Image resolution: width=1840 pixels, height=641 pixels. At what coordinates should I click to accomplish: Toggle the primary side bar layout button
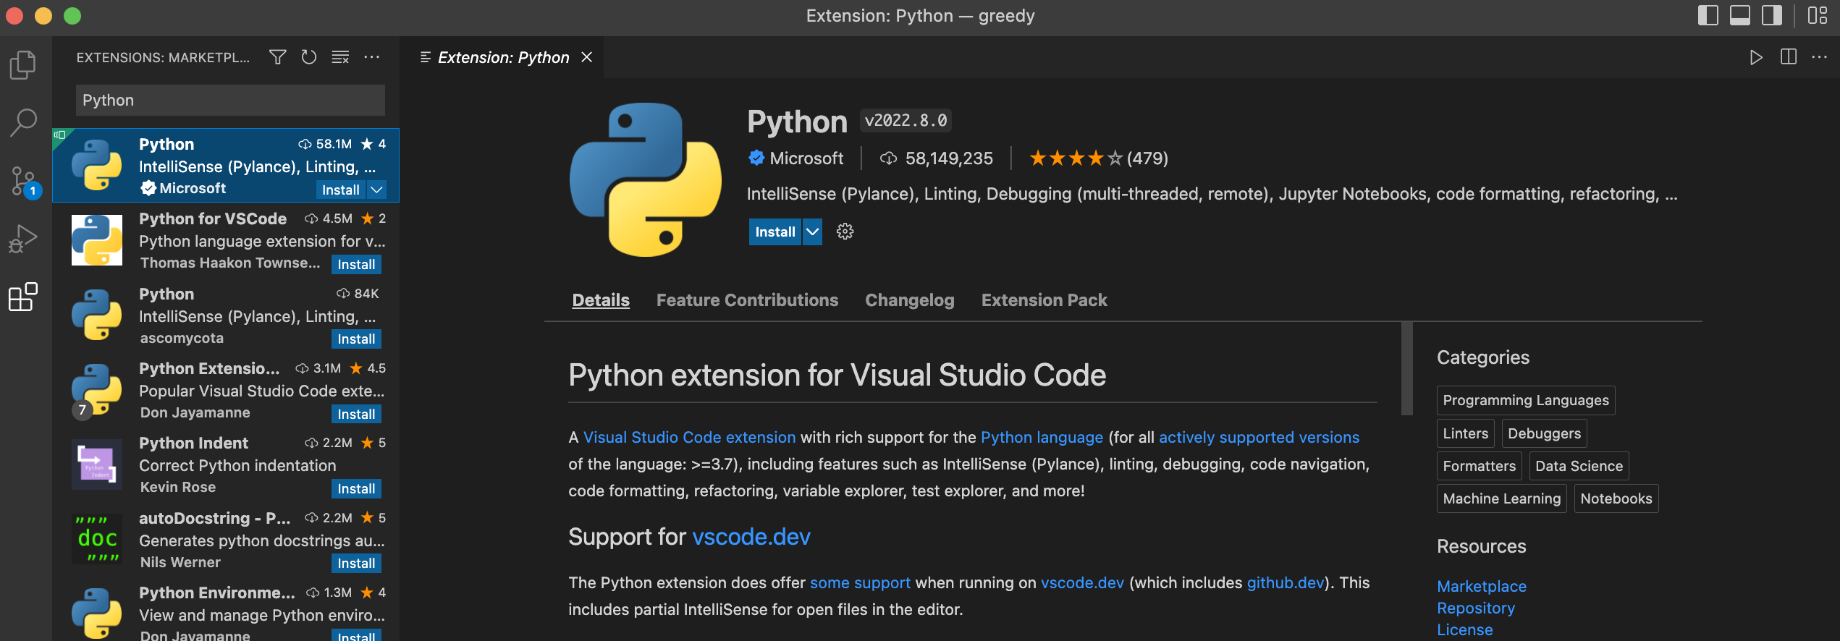coord(1708,15)
